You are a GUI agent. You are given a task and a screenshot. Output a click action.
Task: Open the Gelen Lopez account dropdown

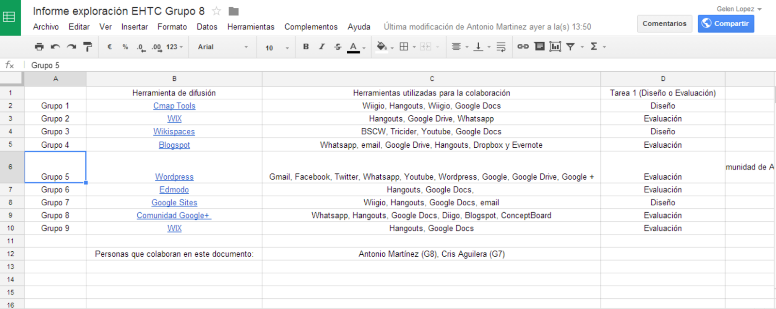[x=739, y=9]
